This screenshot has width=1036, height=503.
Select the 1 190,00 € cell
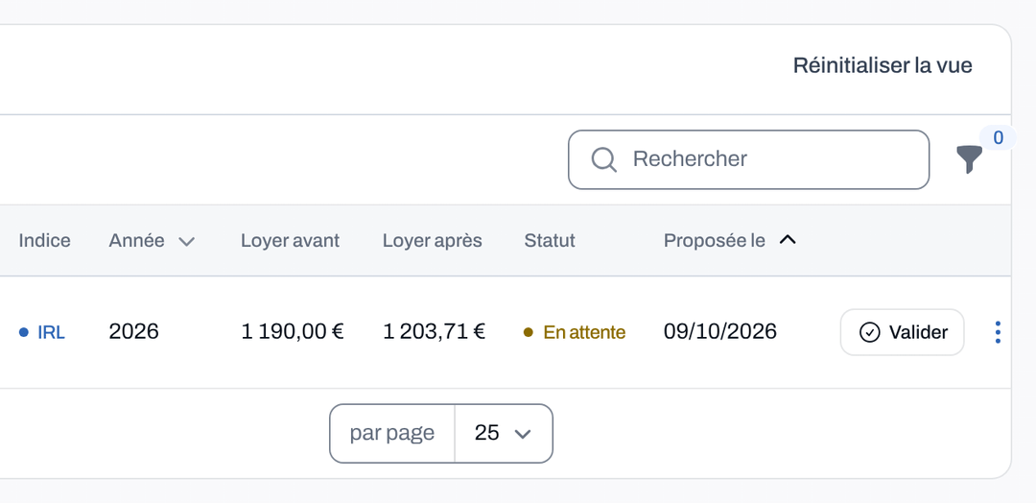click(x=292, y=332)
